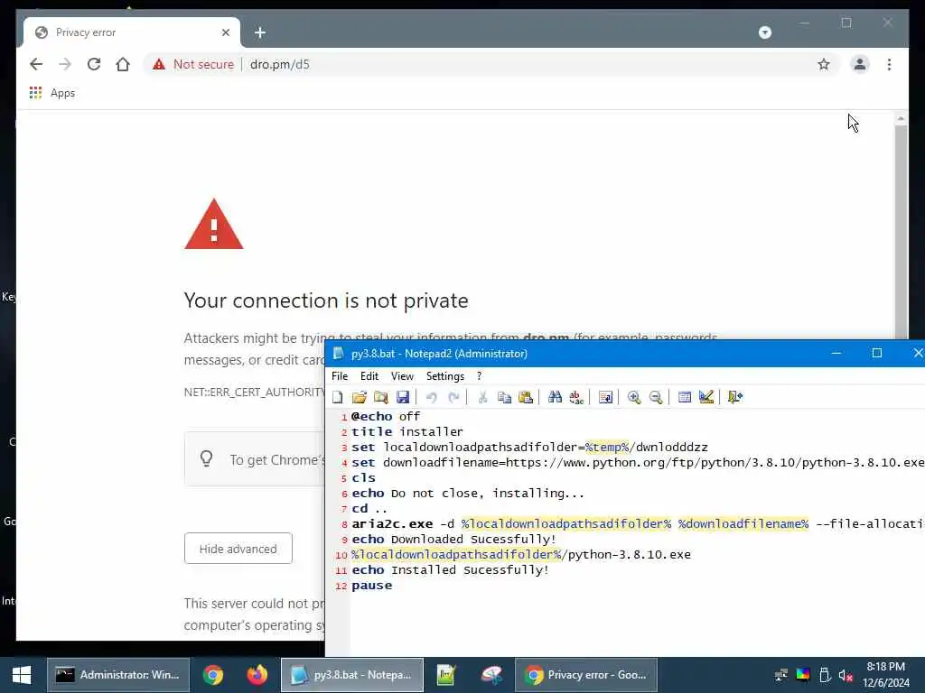
Task: Click 'echo Installed Sucessfully!' line
Action: coord(450,570)
